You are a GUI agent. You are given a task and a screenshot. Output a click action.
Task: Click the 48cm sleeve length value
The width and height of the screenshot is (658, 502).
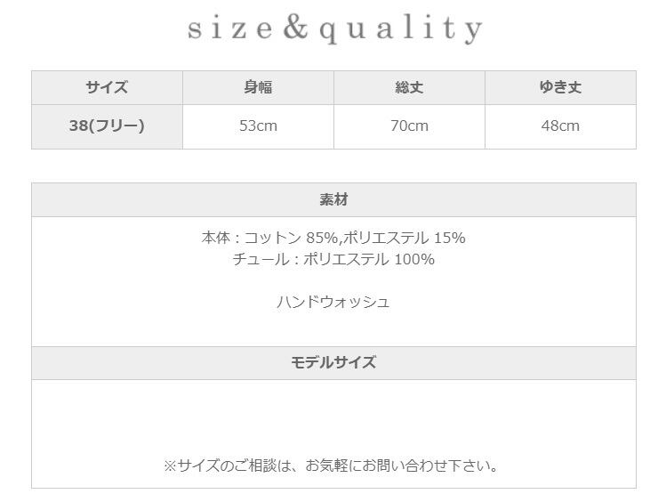[x=560, y=126]
